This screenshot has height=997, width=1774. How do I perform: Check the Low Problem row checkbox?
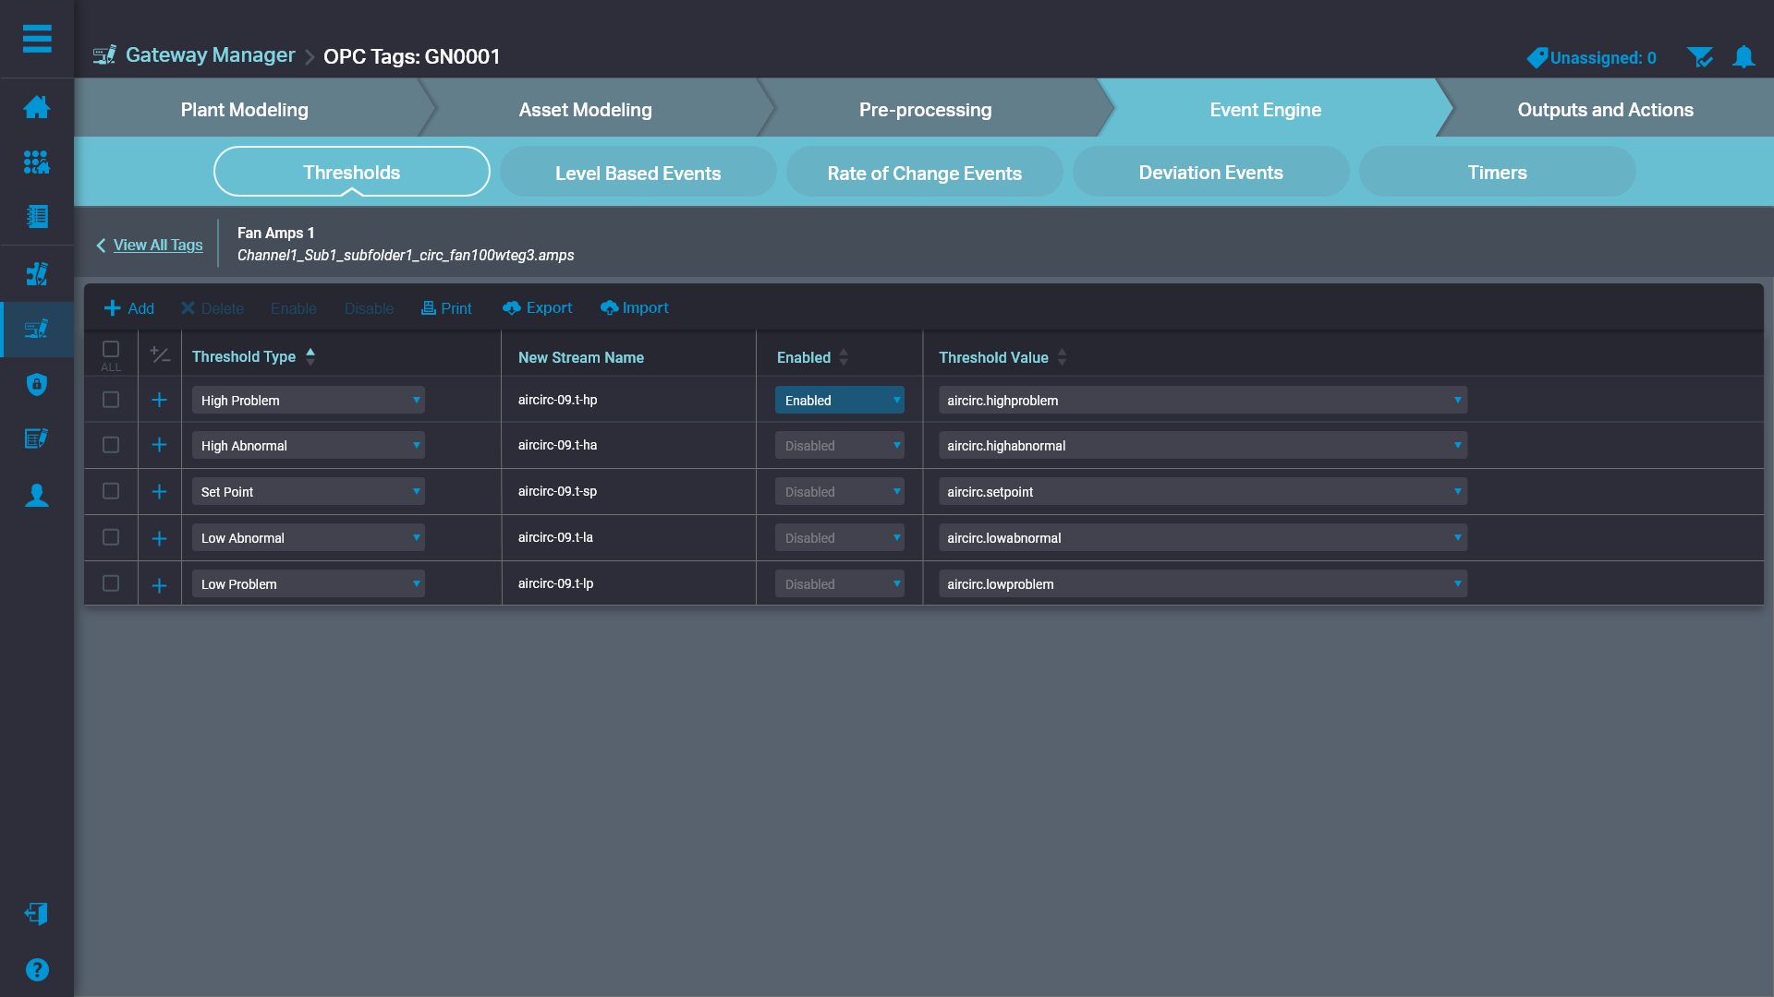tap(111, 583)
